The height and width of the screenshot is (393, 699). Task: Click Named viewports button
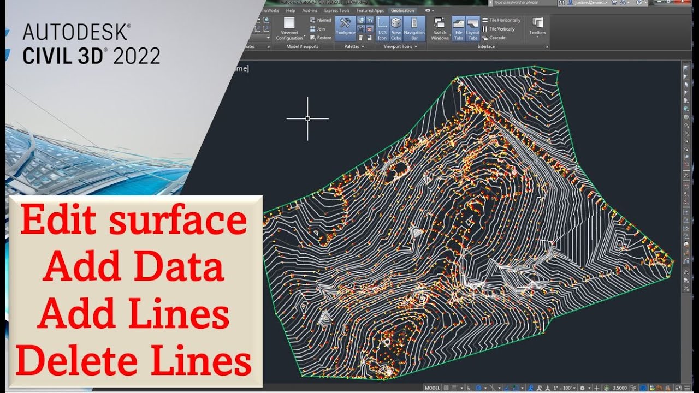pyautogui.click(x=320, y=20)
